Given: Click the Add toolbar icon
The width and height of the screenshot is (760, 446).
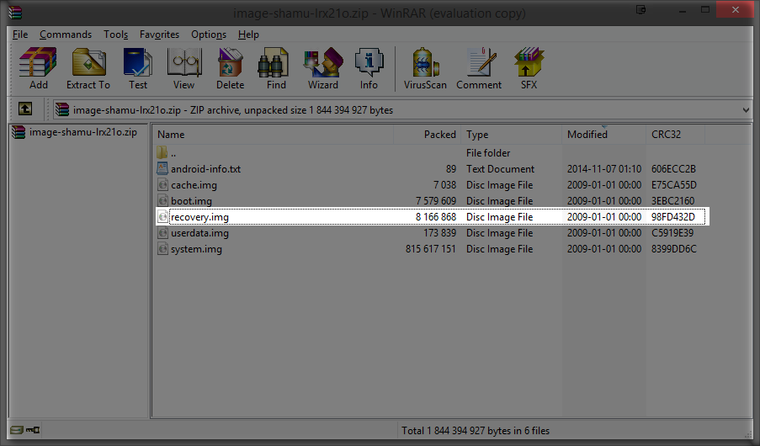Looking at the screenshot, I should click(38, 68).
